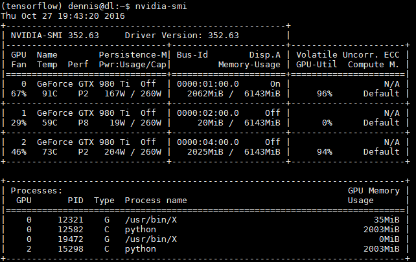
Task: Select GPU 0 power value '167W / 260W'
Action: pos(133,94)
